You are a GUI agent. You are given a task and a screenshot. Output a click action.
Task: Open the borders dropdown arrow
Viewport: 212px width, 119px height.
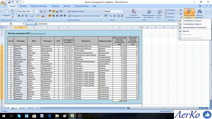(x=34, y=16)
